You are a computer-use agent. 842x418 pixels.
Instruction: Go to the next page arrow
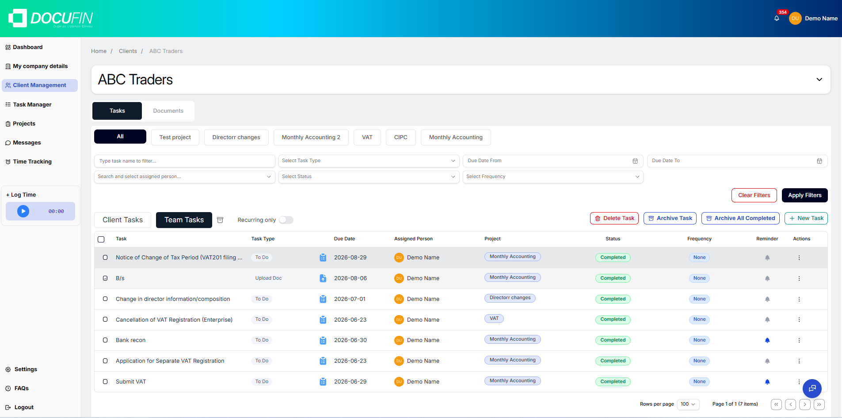click(x=805, y=404)
